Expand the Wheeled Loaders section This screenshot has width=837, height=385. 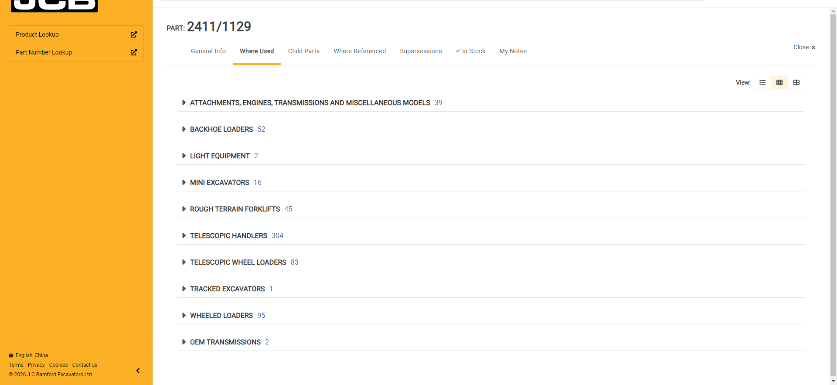184,316
